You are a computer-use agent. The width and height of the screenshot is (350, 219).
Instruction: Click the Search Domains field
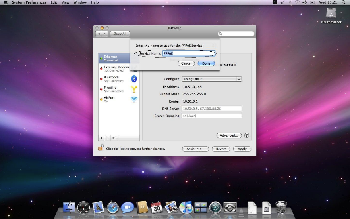[212, 116]
